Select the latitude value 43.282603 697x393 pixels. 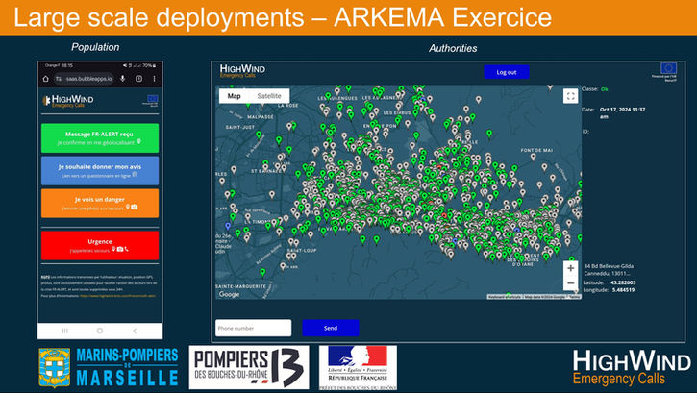tap(623, 282)
